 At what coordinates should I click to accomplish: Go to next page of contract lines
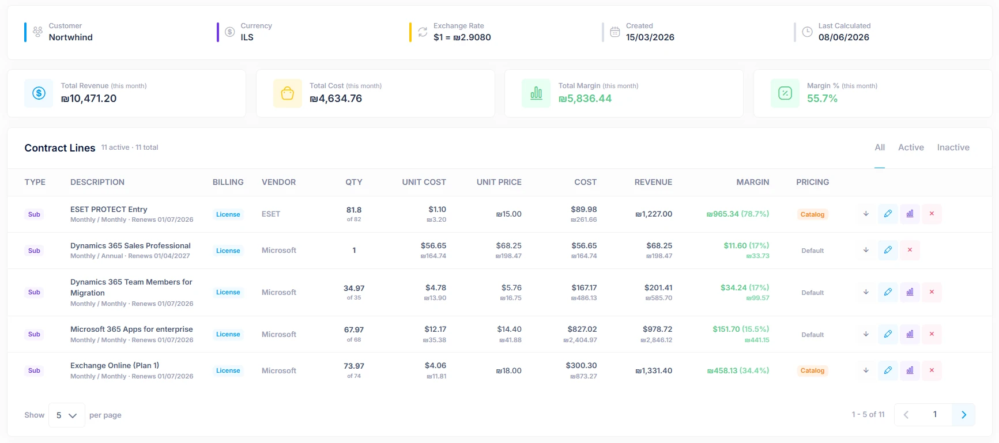[964, 415]
